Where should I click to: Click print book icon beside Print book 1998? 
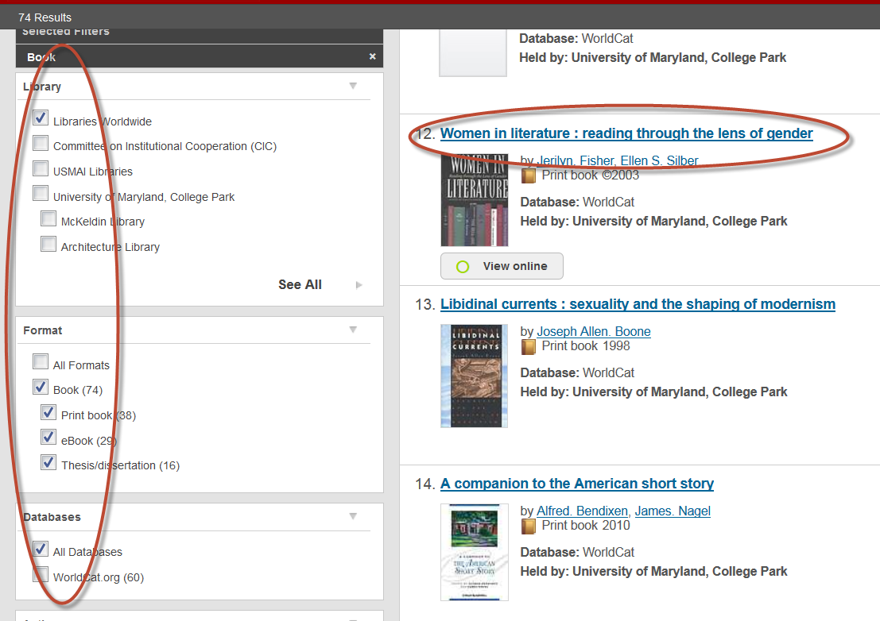(528, 347)
